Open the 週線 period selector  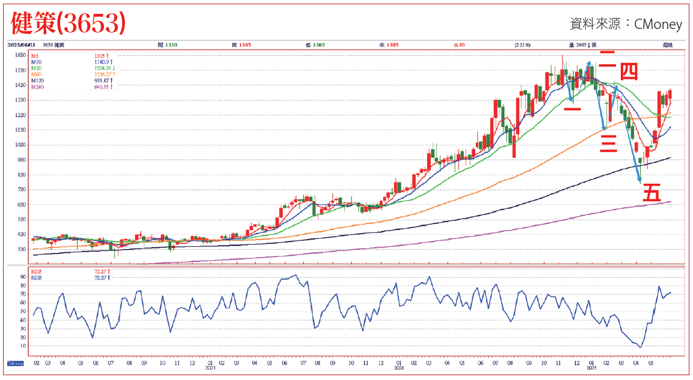pyautogui.click(x=667, y=45)
